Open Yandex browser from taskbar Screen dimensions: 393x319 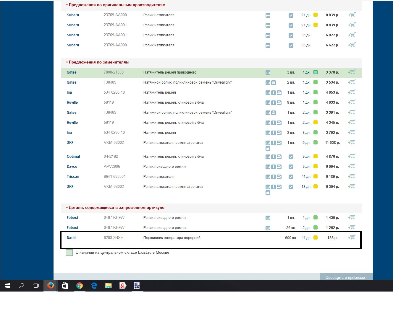pyautogui.click(x=123, y=286)
